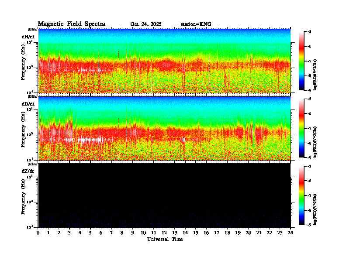
Task: Click hour tick label "10" on time axis
Action: coord(143,233)
